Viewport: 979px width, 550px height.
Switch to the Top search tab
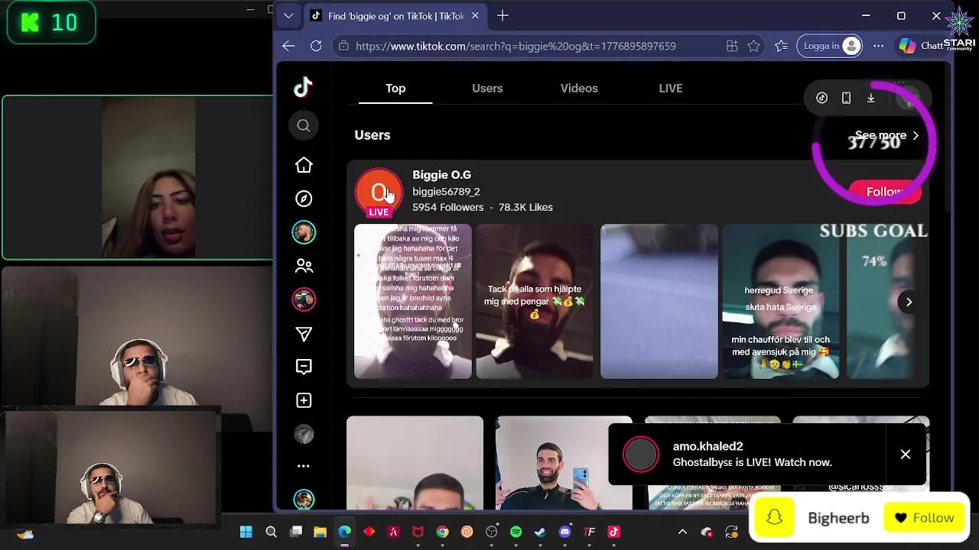pyautogui.click(x=395, y=88)
